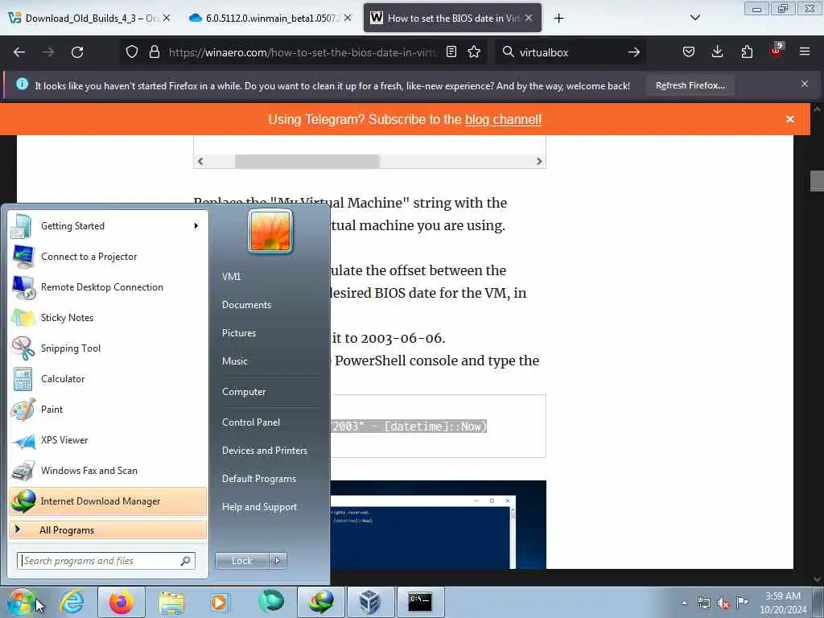Open Remote Desktop Connection
824x618 pixels.
[x=107, y=287]
